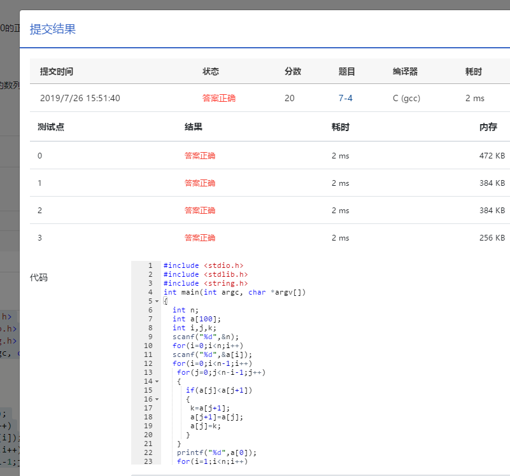Select the 测试点 column header
510x476 pixels.
click(x=51, y=127)
